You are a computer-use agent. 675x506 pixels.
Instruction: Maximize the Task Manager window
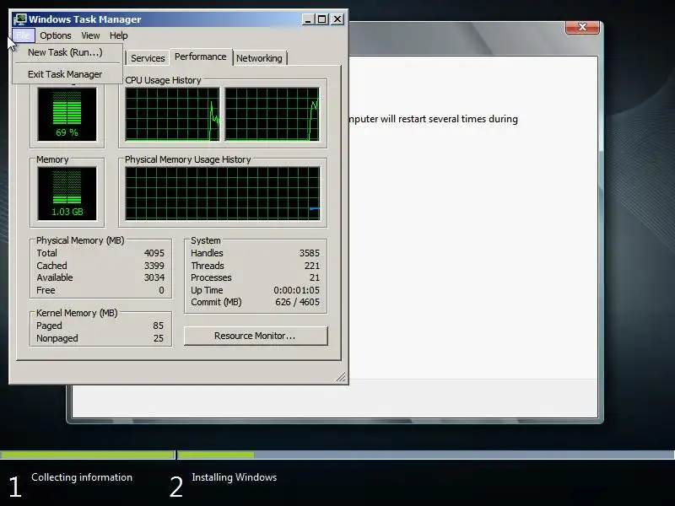322,19
